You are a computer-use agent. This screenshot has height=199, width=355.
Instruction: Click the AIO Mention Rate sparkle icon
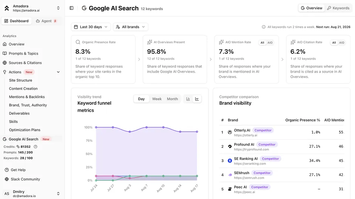coord(221,42)
